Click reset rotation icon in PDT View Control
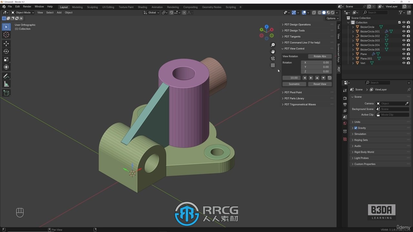Screen dimensions: 413x232 (x=329, y=78)
